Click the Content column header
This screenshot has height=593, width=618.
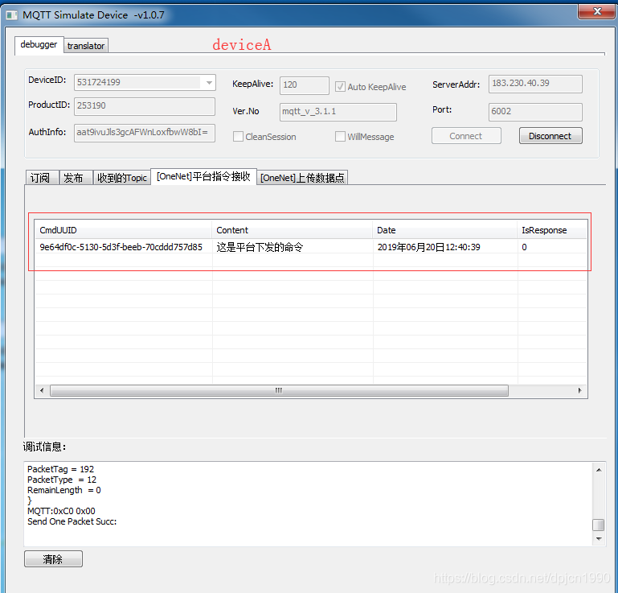292,230
